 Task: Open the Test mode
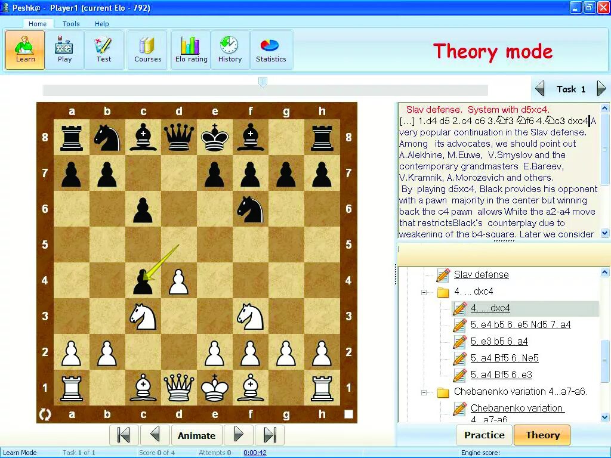point(104,50)
